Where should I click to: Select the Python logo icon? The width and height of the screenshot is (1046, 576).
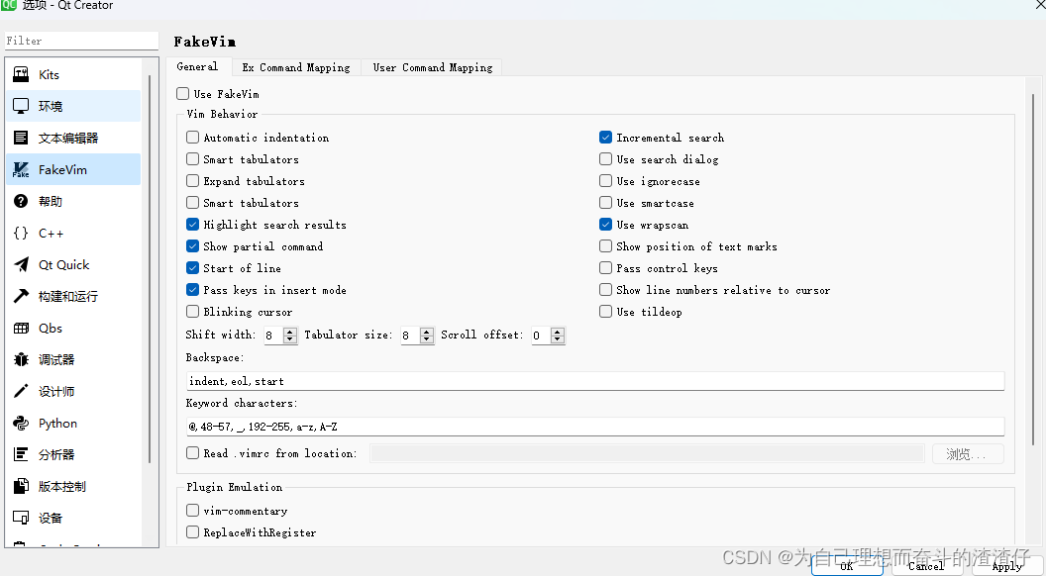coord(22,423)
